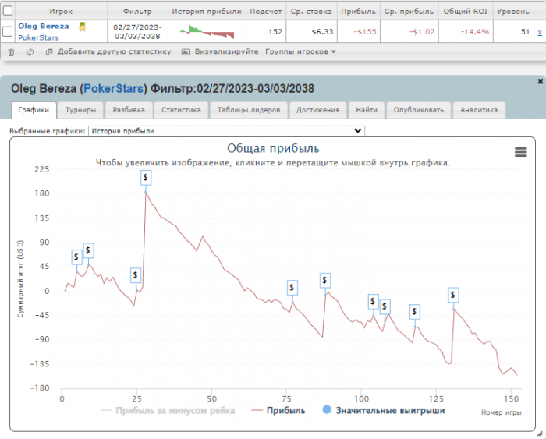Image resolution: width=546 pixels, height=439 pixels.
Task: Click the $ marker near game 77
Action: (292, 288)
